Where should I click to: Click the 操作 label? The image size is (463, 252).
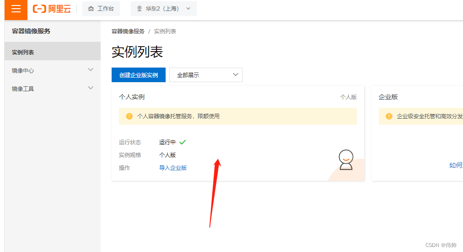click(124, 168)
